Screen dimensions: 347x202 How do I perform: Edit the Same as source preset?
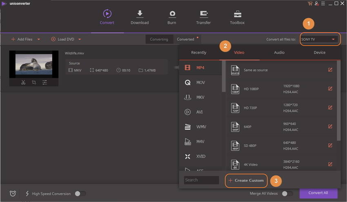coord(330,70)
